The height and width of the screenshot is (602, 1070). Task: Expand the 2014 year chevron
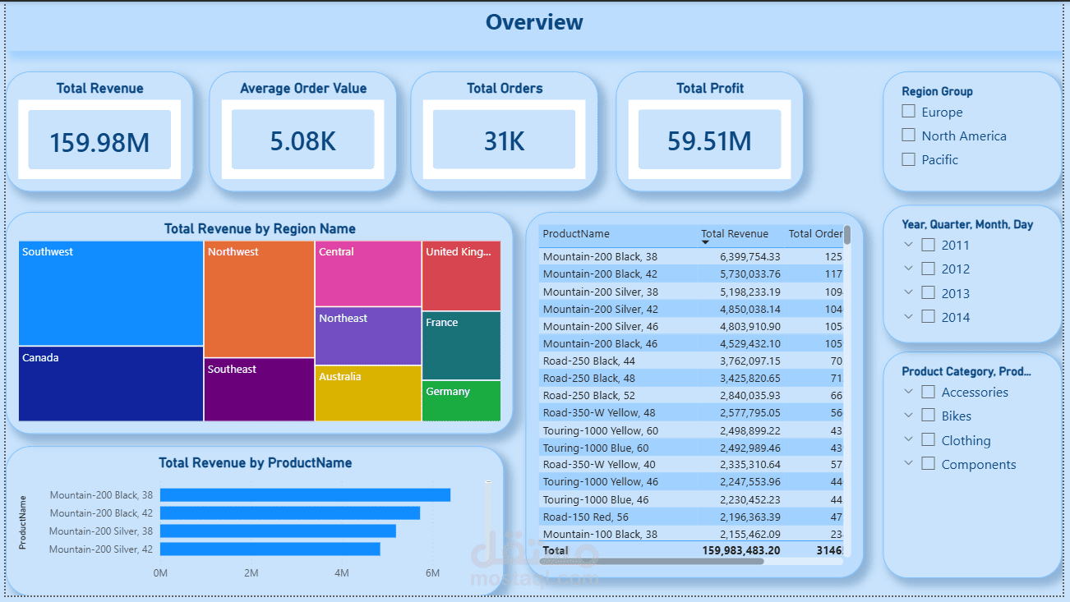click(x=908, y=315)
